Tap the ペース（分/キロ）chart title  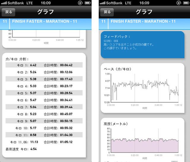point(118,69)
